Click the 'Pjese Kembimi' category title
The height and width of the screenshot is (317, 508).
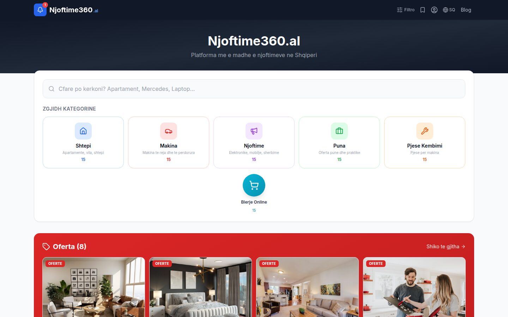pos(425,146)
